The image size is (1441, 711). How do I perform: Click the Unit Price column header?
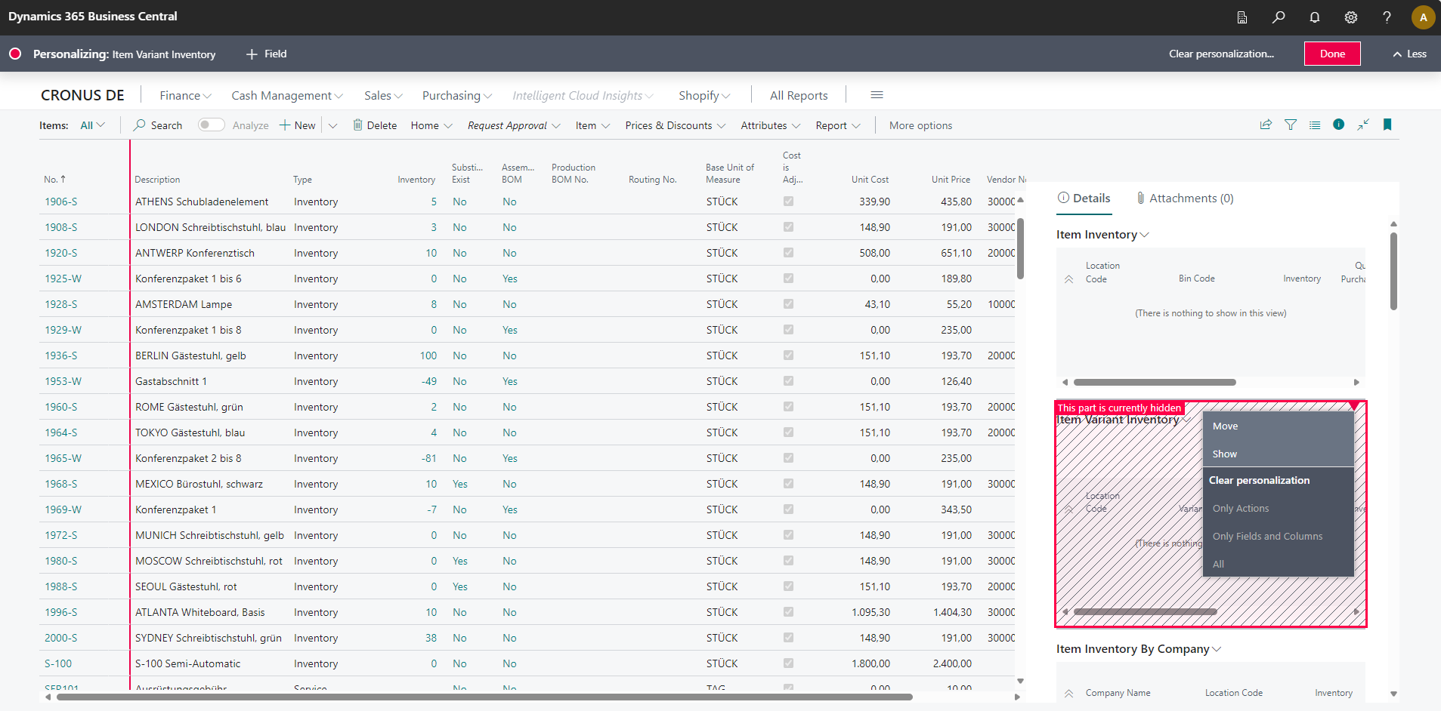(x=951, y=180)
